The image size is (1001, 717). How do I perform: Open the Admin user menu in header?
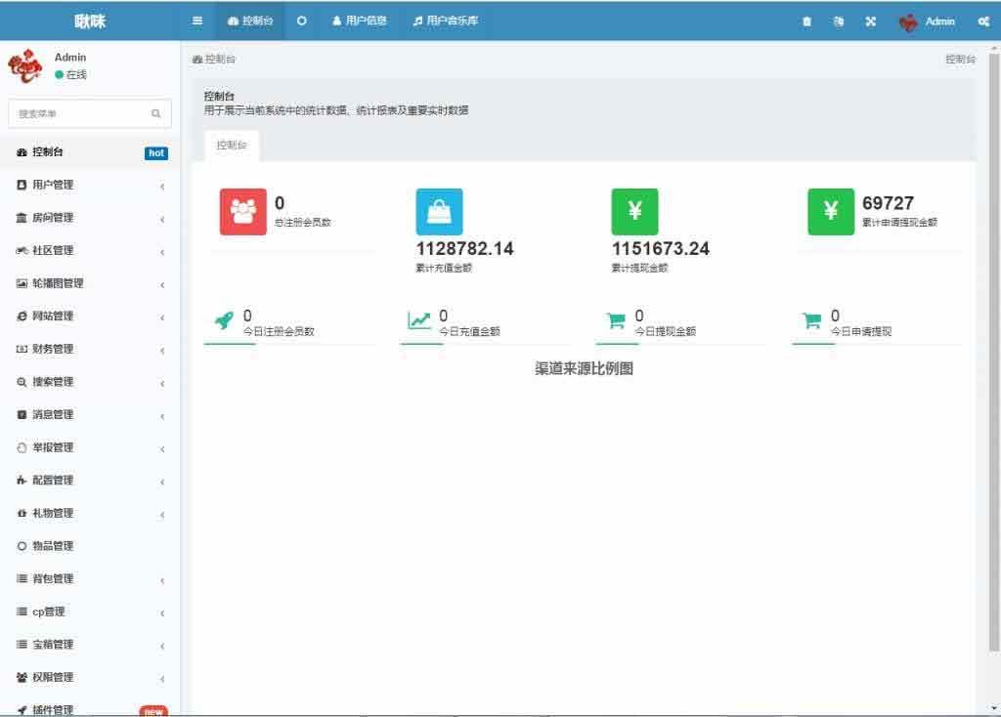927,21
